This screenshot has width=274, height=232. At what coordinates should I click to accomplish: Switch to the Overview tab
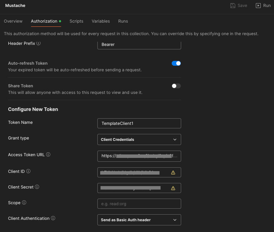(x=13, y=21)
